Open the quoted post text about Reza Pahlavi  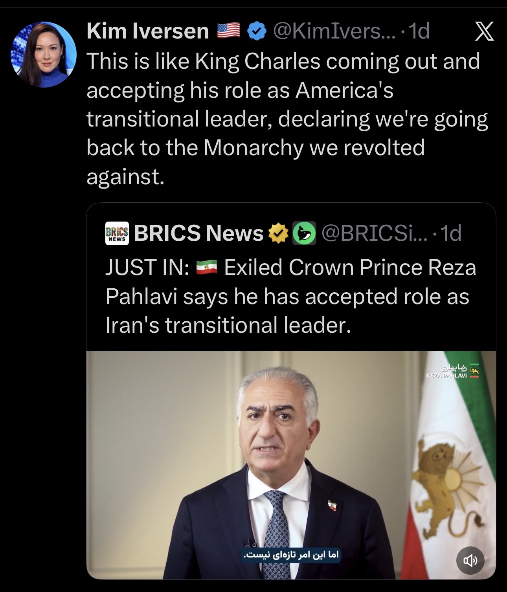pos(290,297)
